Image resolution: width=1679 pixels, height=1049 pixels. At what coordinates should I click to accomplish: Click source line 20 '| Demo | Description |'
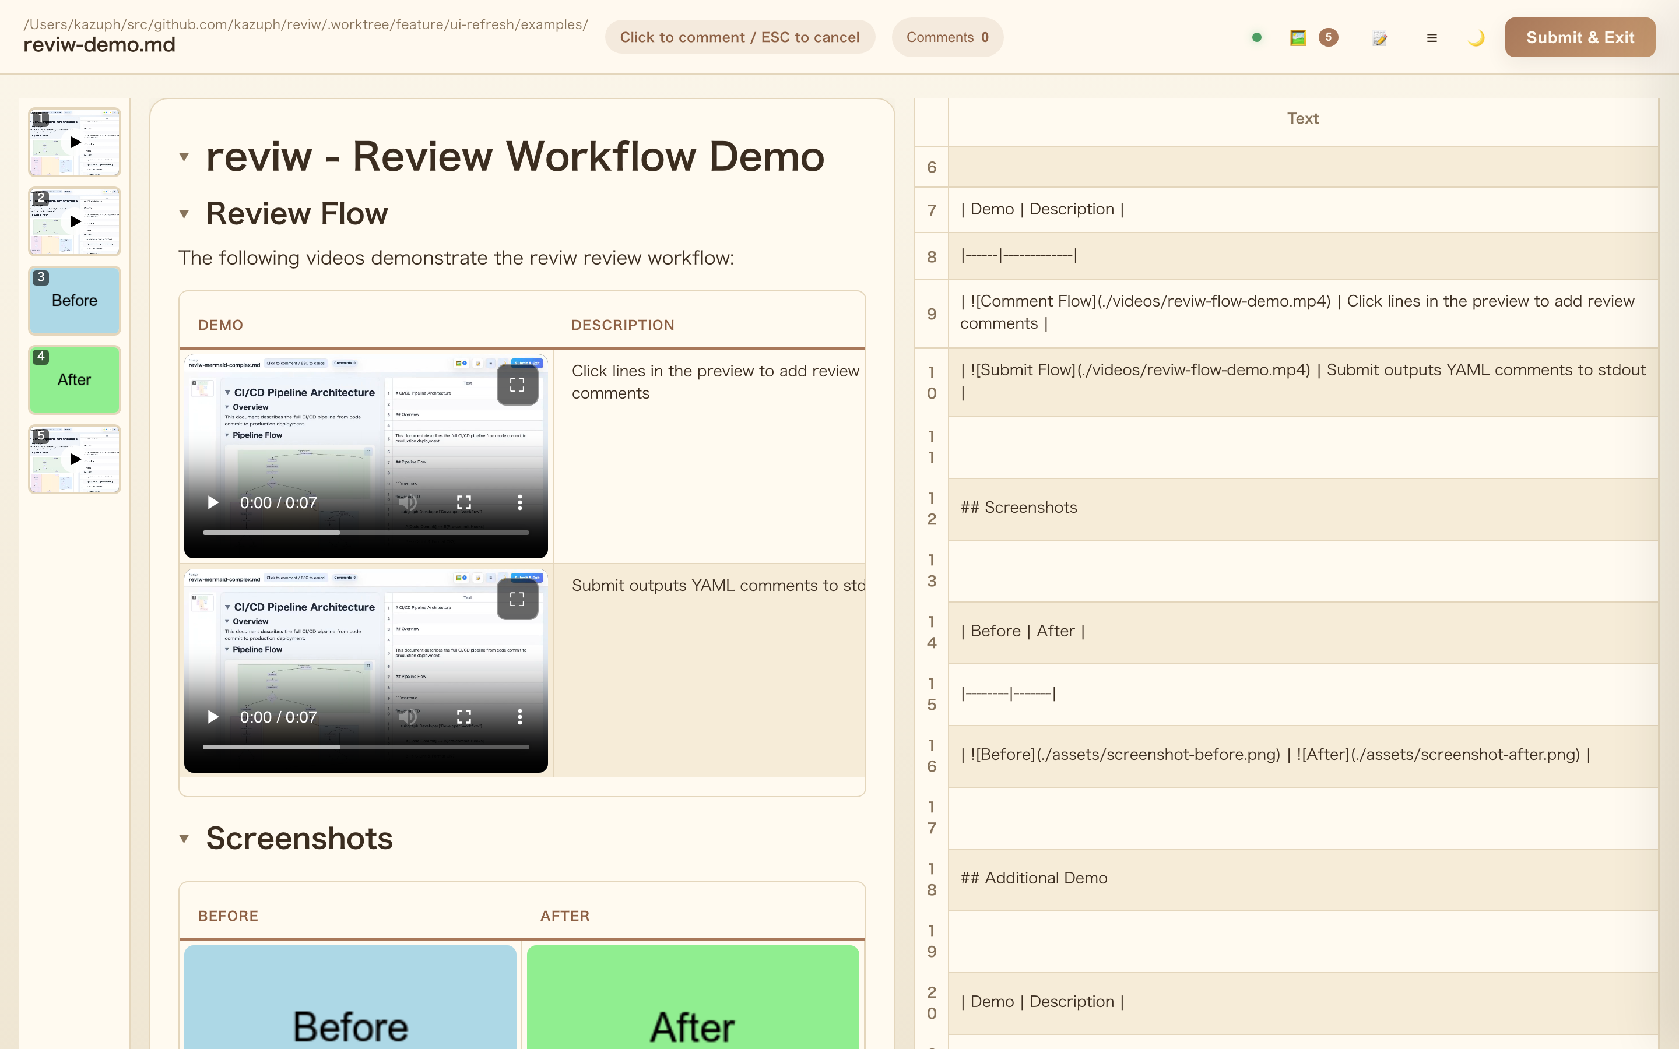[1303, 1002]
